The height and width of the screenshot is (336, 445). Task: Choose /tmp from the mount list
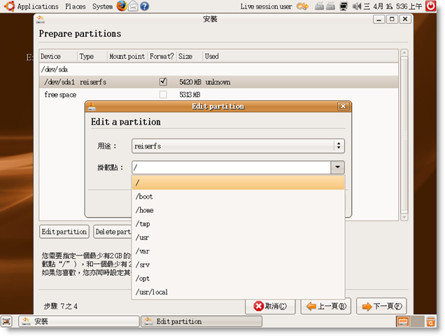tap(238, 224)
